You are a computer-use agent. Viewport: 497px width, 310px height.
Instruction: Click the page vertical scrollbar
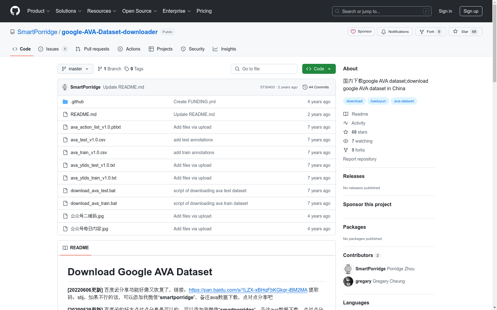(495, 43)
